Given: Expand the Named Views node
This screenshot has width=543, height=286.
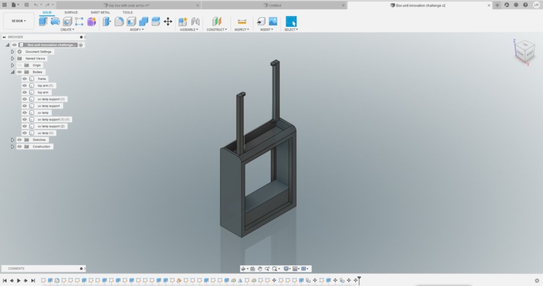Looking at the screenshot, I should (13, 59).
